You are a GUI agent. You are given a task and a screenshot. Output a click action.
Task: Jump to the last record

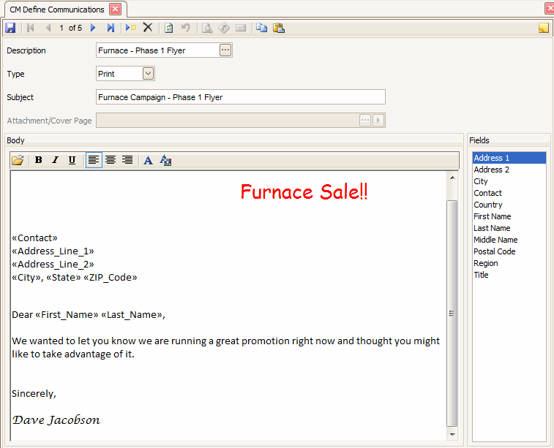pos(111,28)
